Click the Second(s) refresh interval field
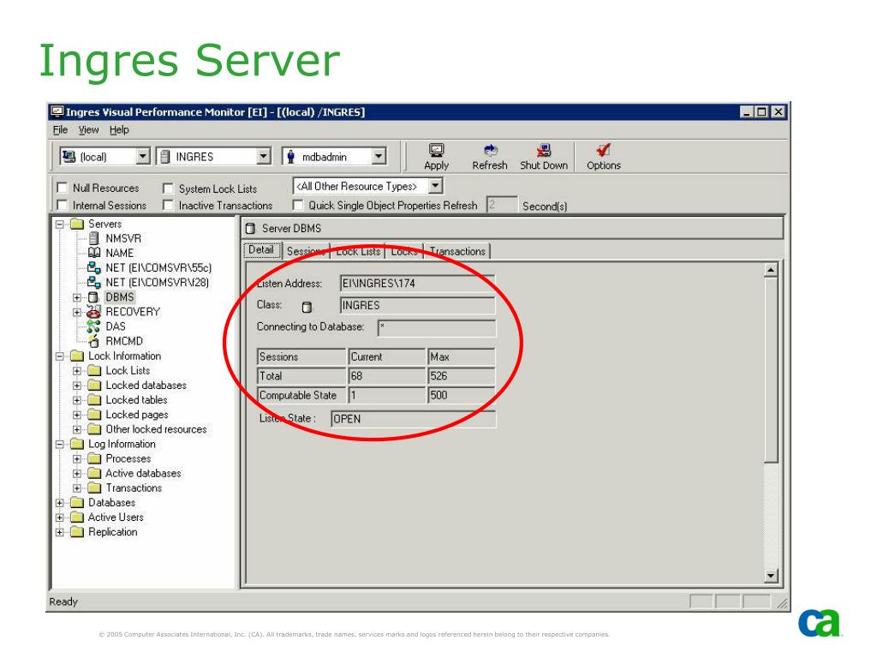The image size is (877, 658). click(501, 205)
